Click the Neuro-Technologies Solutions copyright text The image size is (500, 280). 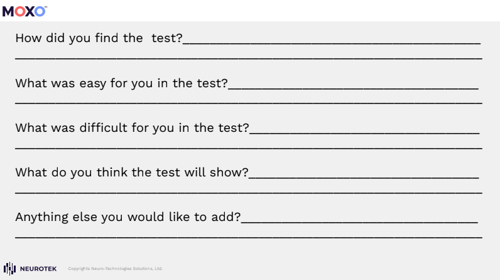[115, 269]
